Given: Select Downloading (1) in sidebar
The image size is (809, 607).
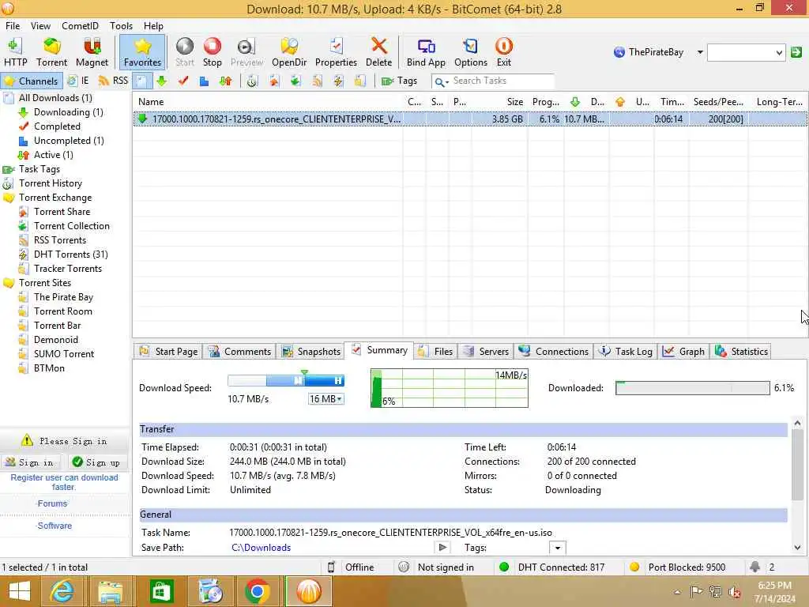Looking at the screenshot, I should (x=61, y=112).
